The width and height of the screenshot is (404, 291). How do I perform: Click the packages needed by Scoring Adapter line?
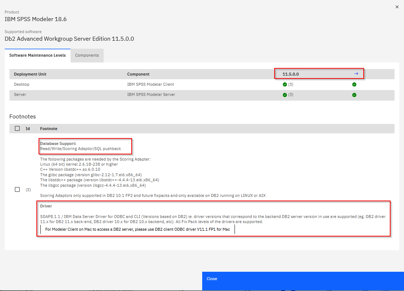95,159
